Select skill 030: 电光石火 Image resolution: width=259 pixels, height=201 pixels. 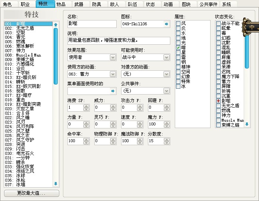click(28, 153)
